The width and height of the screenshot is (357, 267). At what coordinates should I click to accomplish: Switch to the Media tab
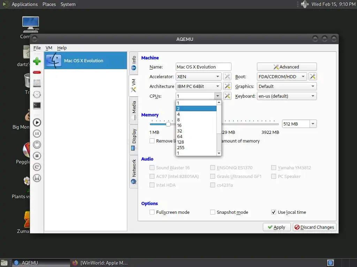[134, 111]
